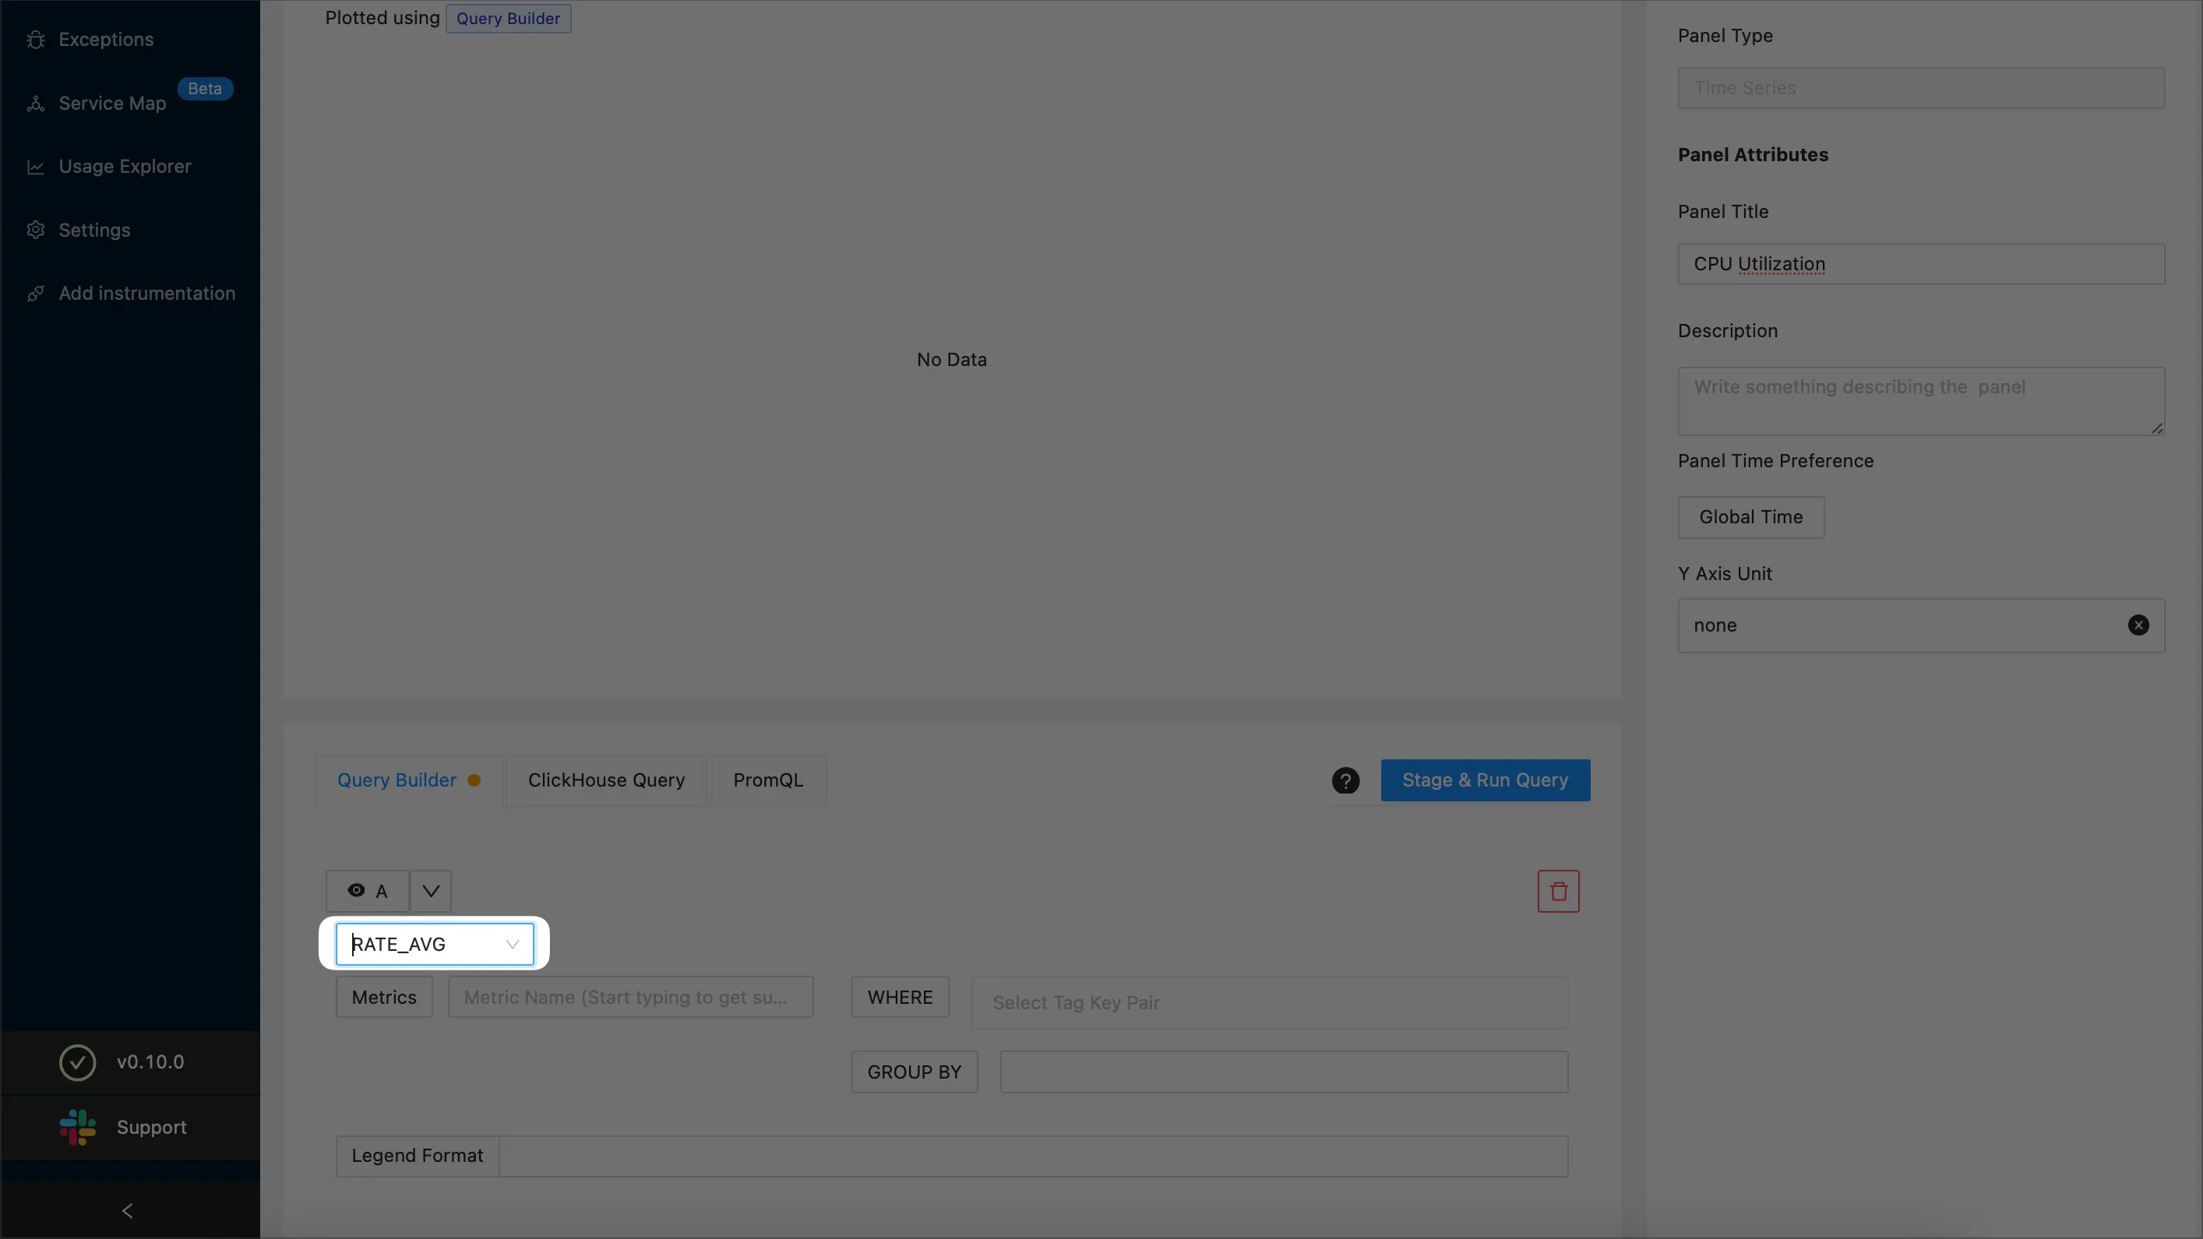The width and height of the screenshot is (2203, 1239).
Task: Open Add instrumentation in the sidebar
Action: click(x=147, y=294)
